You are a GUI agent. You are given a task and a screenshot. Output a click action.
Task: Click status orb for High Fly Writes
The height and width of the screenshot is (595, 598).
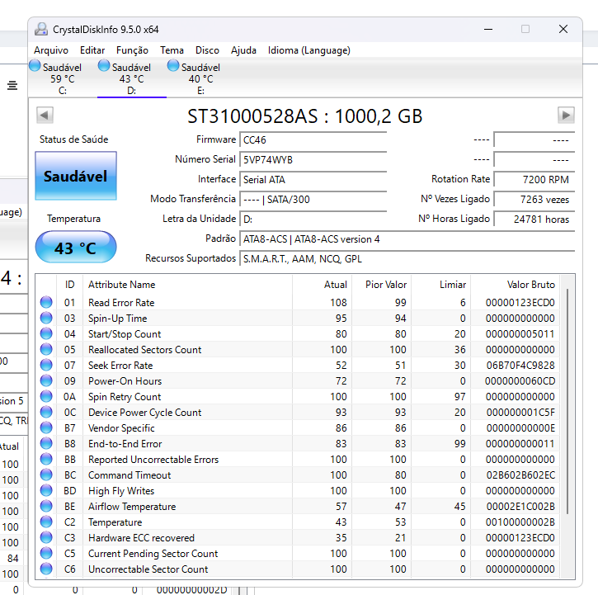tap(46, 490)
